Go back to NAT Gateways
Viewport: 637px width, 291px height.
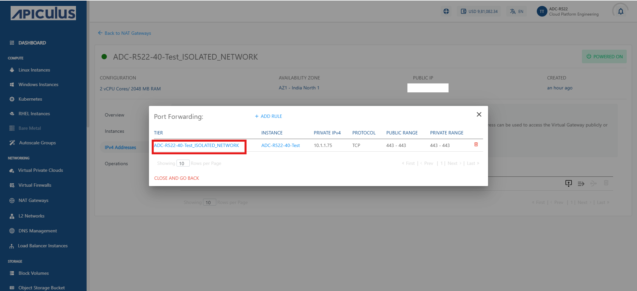pyautogui.click(x=124, y=33)
